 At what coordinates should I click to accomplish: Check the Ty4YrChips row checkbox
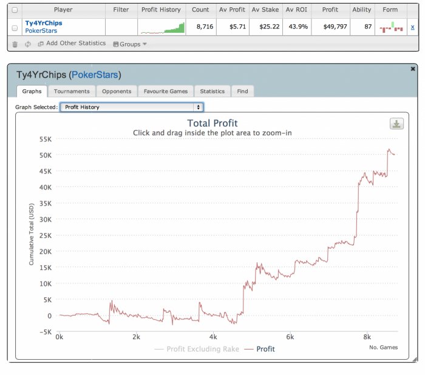pyautogui.click(x=15, y=28)
